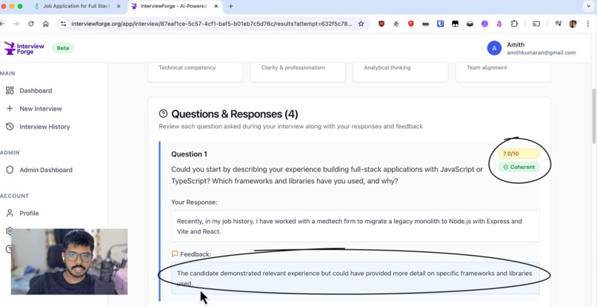This screenshot has width=597, height=307.
Task: Open the black disc-shaped extension icon
Action: [470, 24]
